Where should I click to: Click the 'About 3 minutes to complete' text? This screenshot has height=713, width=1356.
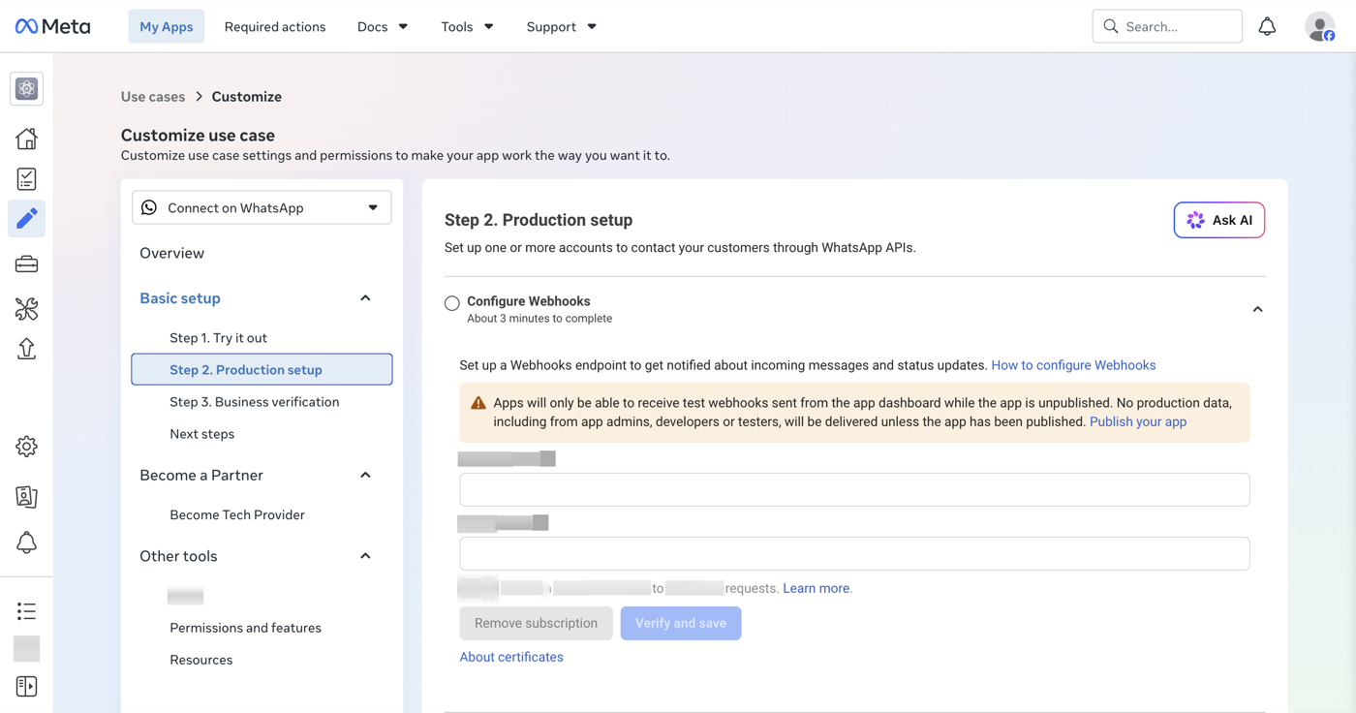539,319
